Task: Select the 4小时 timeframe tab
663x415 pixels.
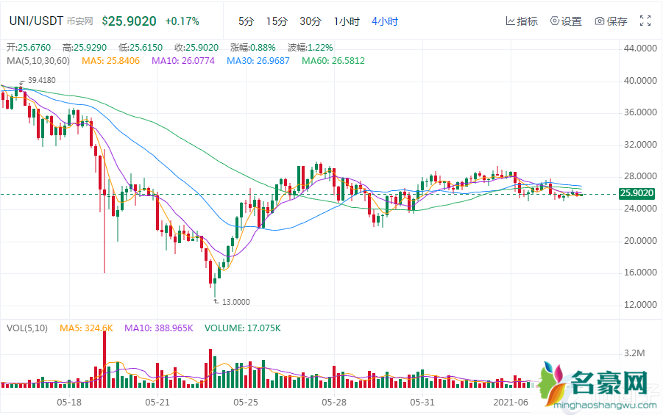Action: pyautogui.click(x=385, y=21)
